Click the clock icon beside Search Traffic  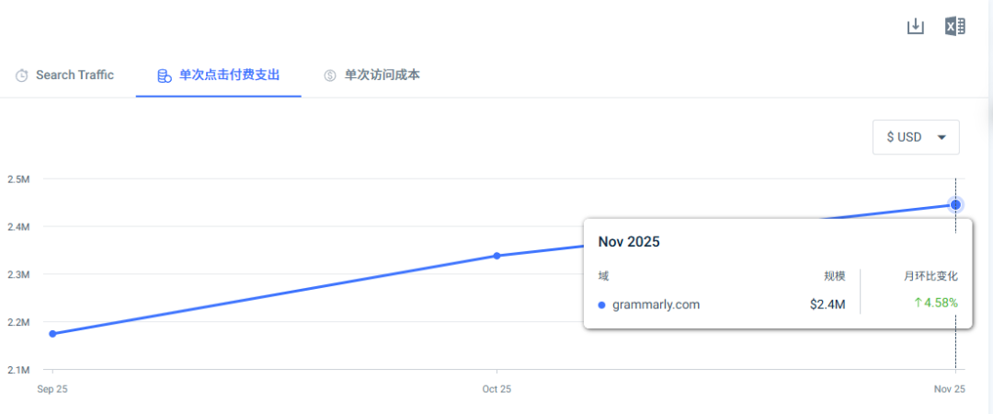tap(21, 75)
